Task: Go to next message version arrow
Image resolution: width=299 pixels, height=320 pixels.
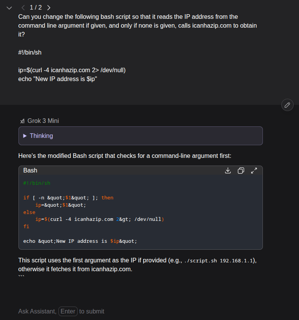Action: click(x=49, y=8)
